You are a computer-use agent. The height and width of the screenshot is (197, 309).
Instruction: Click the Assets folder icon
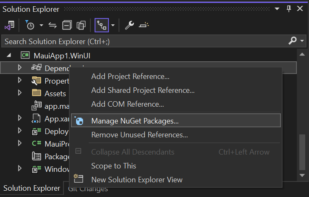[37, 93]
